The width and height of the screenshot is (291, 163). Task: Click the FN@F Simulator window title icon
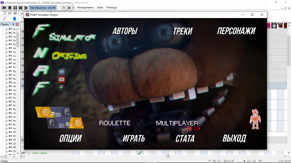pyautogui.click(x=27, y=15)
